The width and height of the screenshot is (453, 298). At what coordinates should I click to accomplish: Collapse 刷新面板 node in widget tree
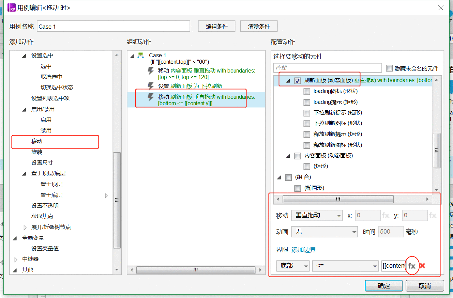point(288,81)
